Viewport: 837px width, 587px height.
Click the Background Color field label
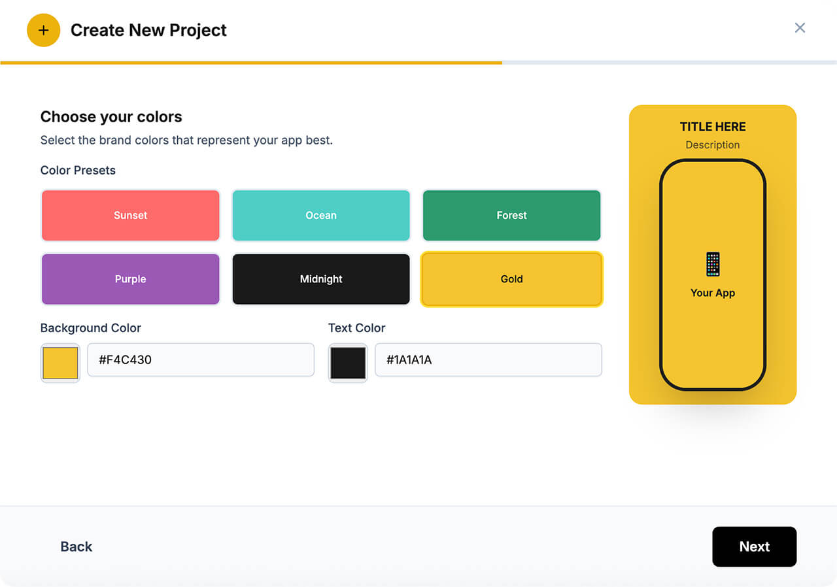click(x=91, y=328)
